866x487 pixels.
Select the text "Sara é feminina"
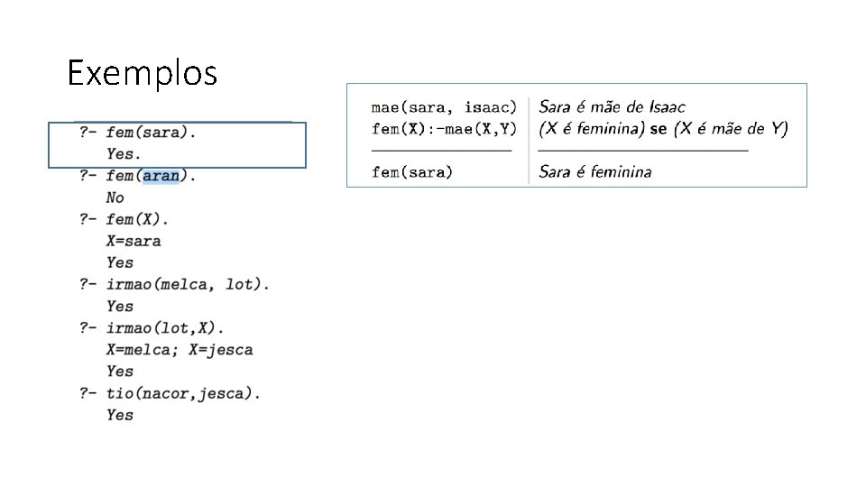pyautogui.click(x=595, y=171)
